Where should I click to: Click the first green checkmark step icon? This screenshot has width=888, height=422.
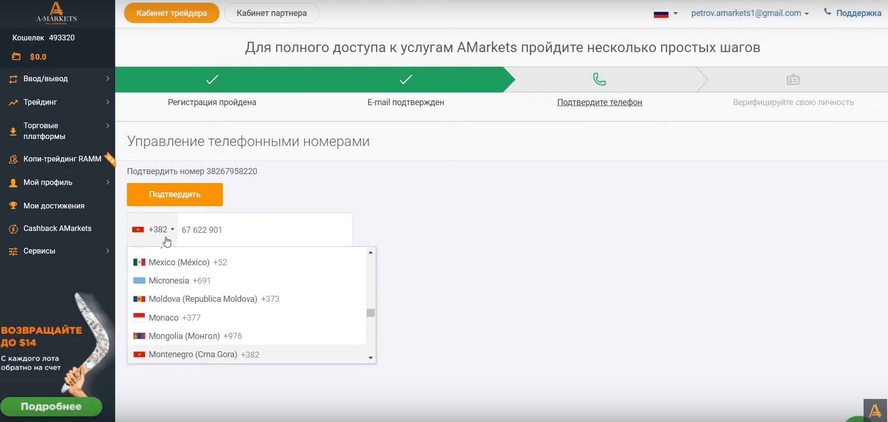(212, 79)
